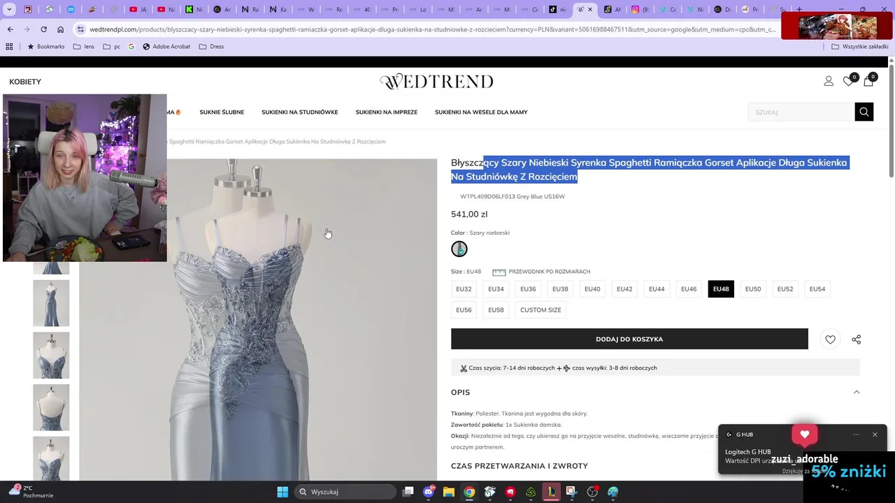Open the KOBIETY category menu
This screenshot has width=895, height=503.
(x=25, y=82)
